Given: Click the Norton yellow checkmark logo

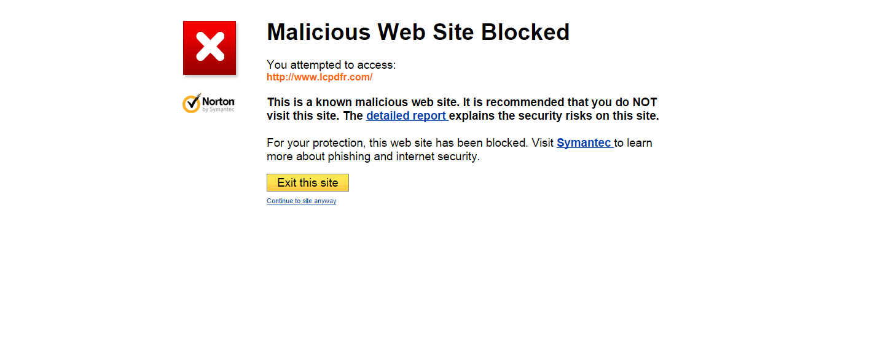Looking at the screenshot, I should [x=192, y=103].
